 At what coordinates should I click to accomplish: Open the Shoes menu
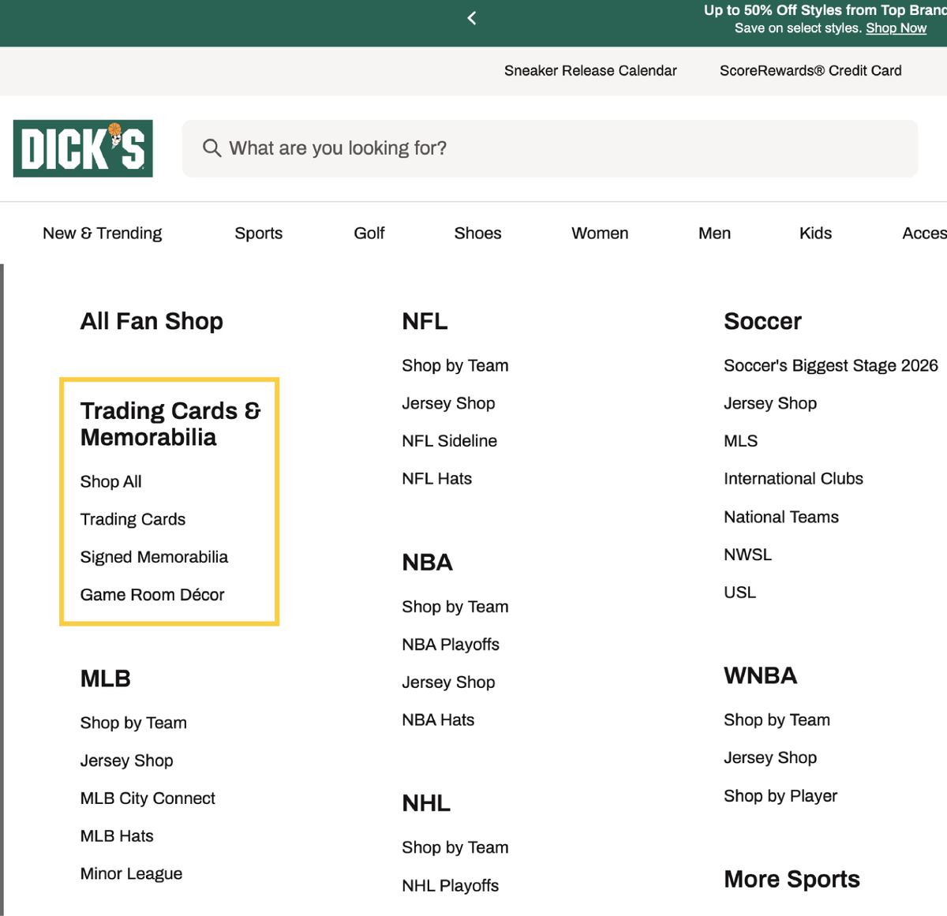[x=477, y=234]
